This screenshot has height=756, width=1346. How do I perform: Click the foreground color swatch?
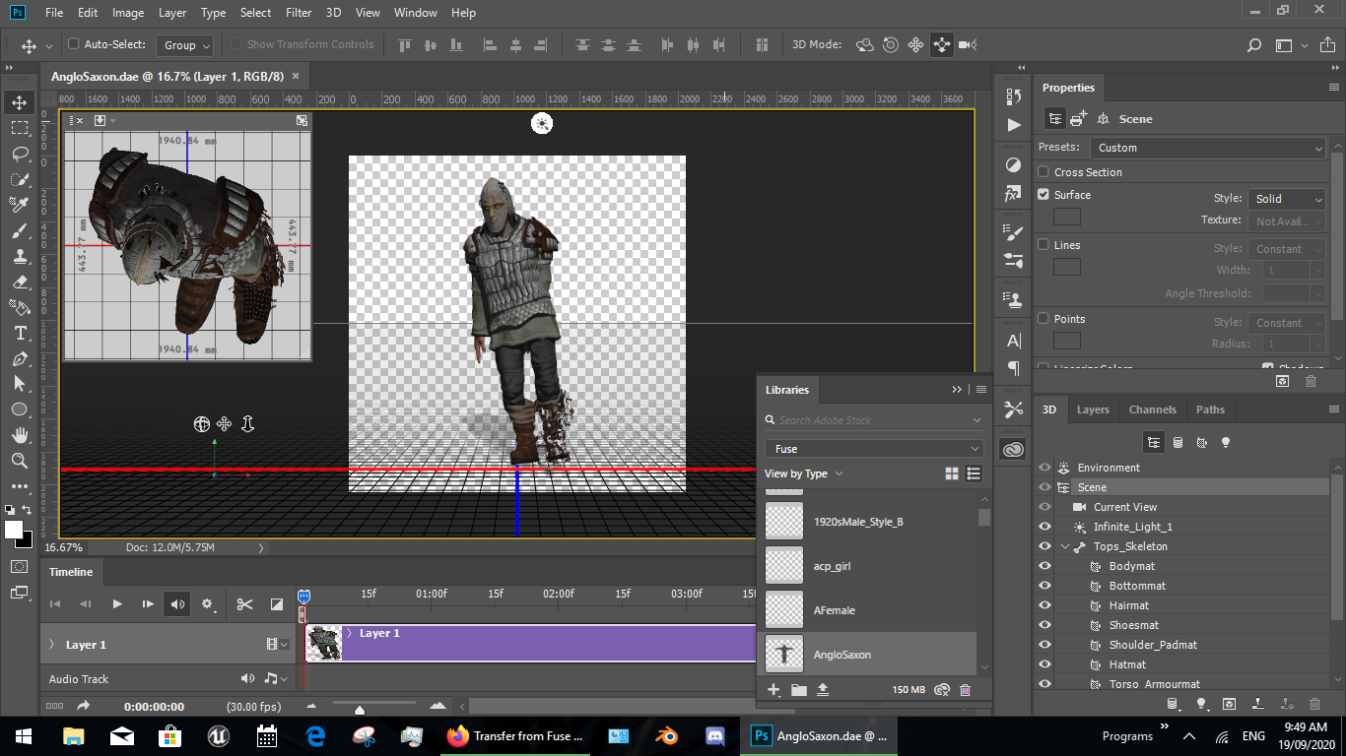tap(14, 531)
